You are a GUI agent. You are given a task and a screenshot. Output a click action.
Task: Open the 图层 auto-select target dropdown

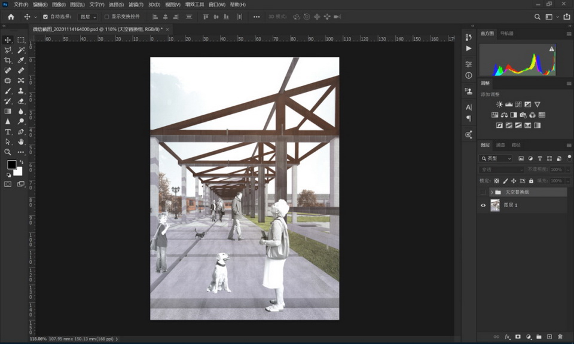click(87, 17)
